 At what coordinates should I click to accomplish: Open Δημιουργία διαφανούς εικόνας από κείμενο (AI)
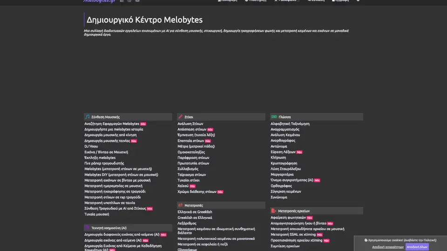click(x=122, y=235)
